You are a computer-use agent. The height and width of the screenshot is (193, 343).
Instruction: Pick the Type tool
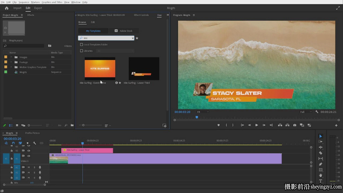tap(320, 181)
